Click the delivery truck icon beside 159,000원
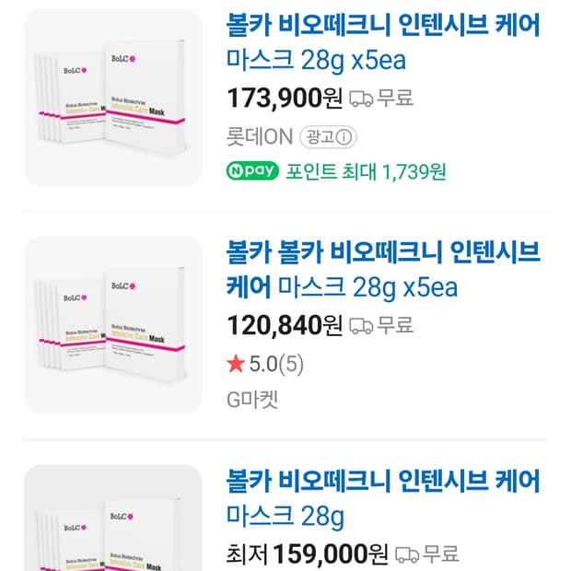The height and width of the screenshot is (571, 571). [406, 555]
